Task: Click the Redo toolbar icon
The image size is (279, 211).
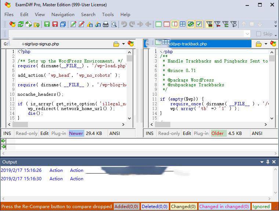Action: point(132,24)
